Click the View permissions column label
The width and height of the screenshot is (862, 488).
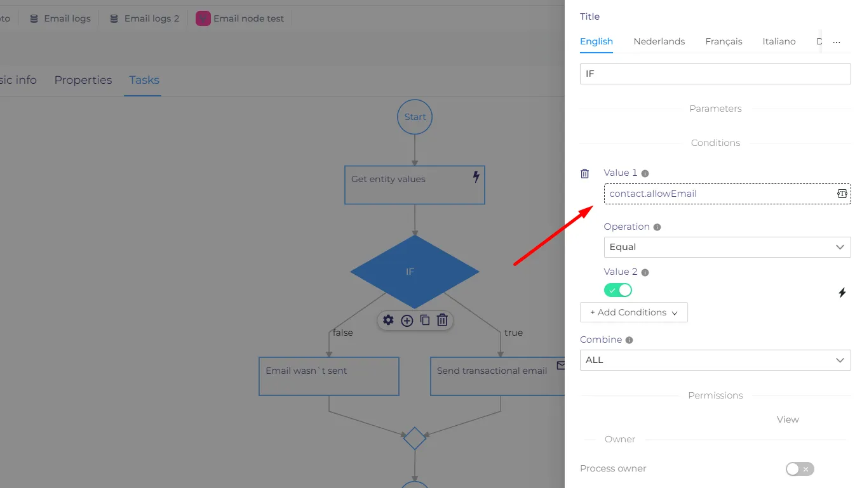[788, 419]
